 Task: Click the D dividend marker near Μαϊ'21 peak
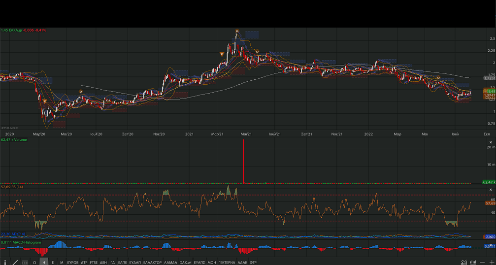point(237,32)
